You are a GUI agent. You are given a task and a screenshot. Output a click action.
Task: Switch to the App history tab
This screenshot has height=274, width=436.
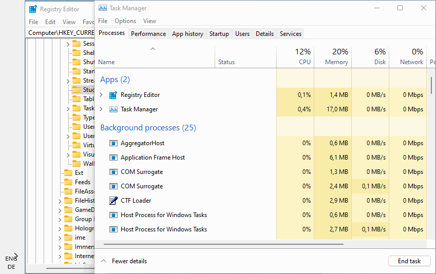[x=187, y=34]
